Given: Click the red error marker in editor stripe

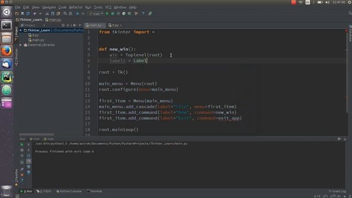Looking at the screenshot, I should pyautogui.click(x=346, y=31).
